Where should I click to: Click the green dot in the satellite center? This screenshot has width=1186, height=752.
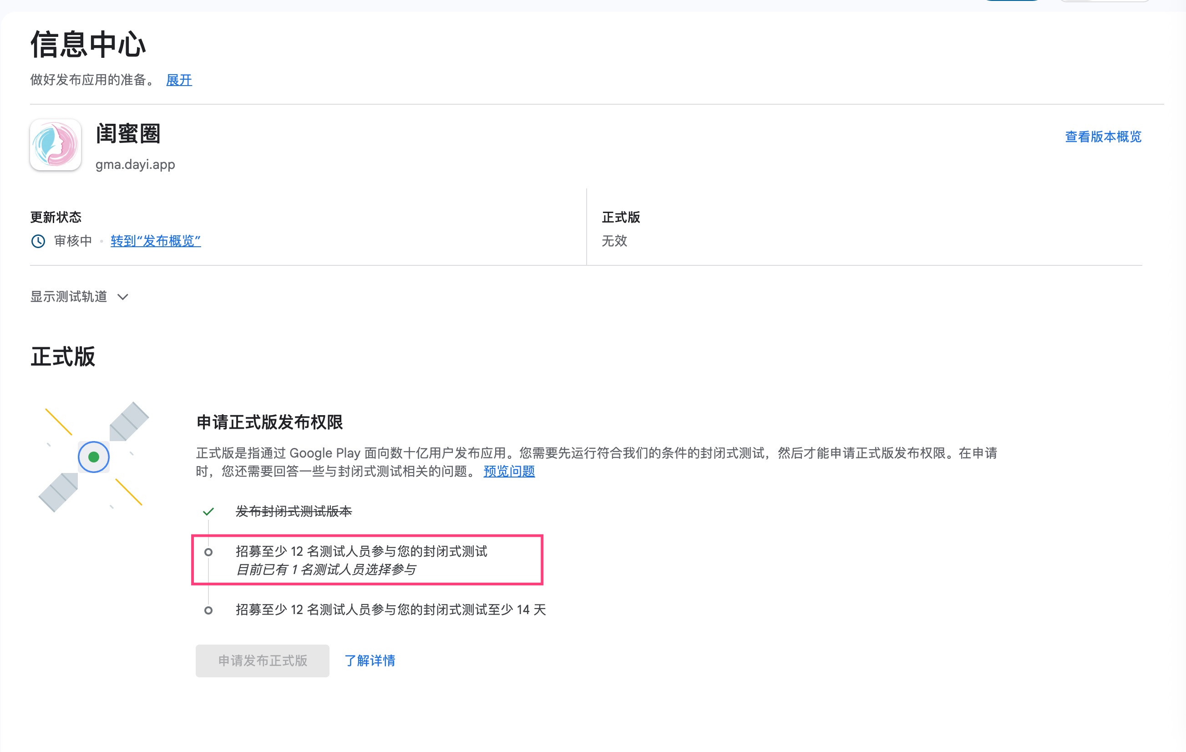tap(94, 457)
